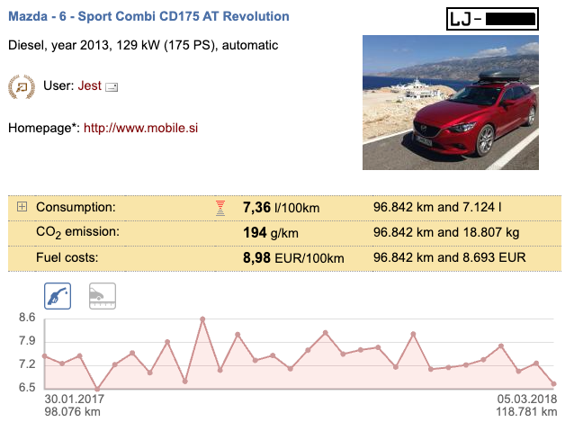Click the 'Diesel, year 2013' description line

pos(143,45)
